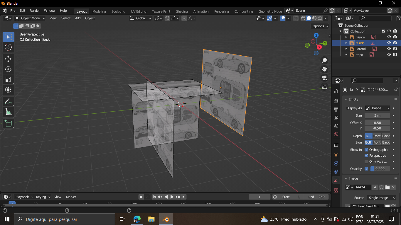Set Depth to Front
The image size is (401, 225).
(377, 136)
